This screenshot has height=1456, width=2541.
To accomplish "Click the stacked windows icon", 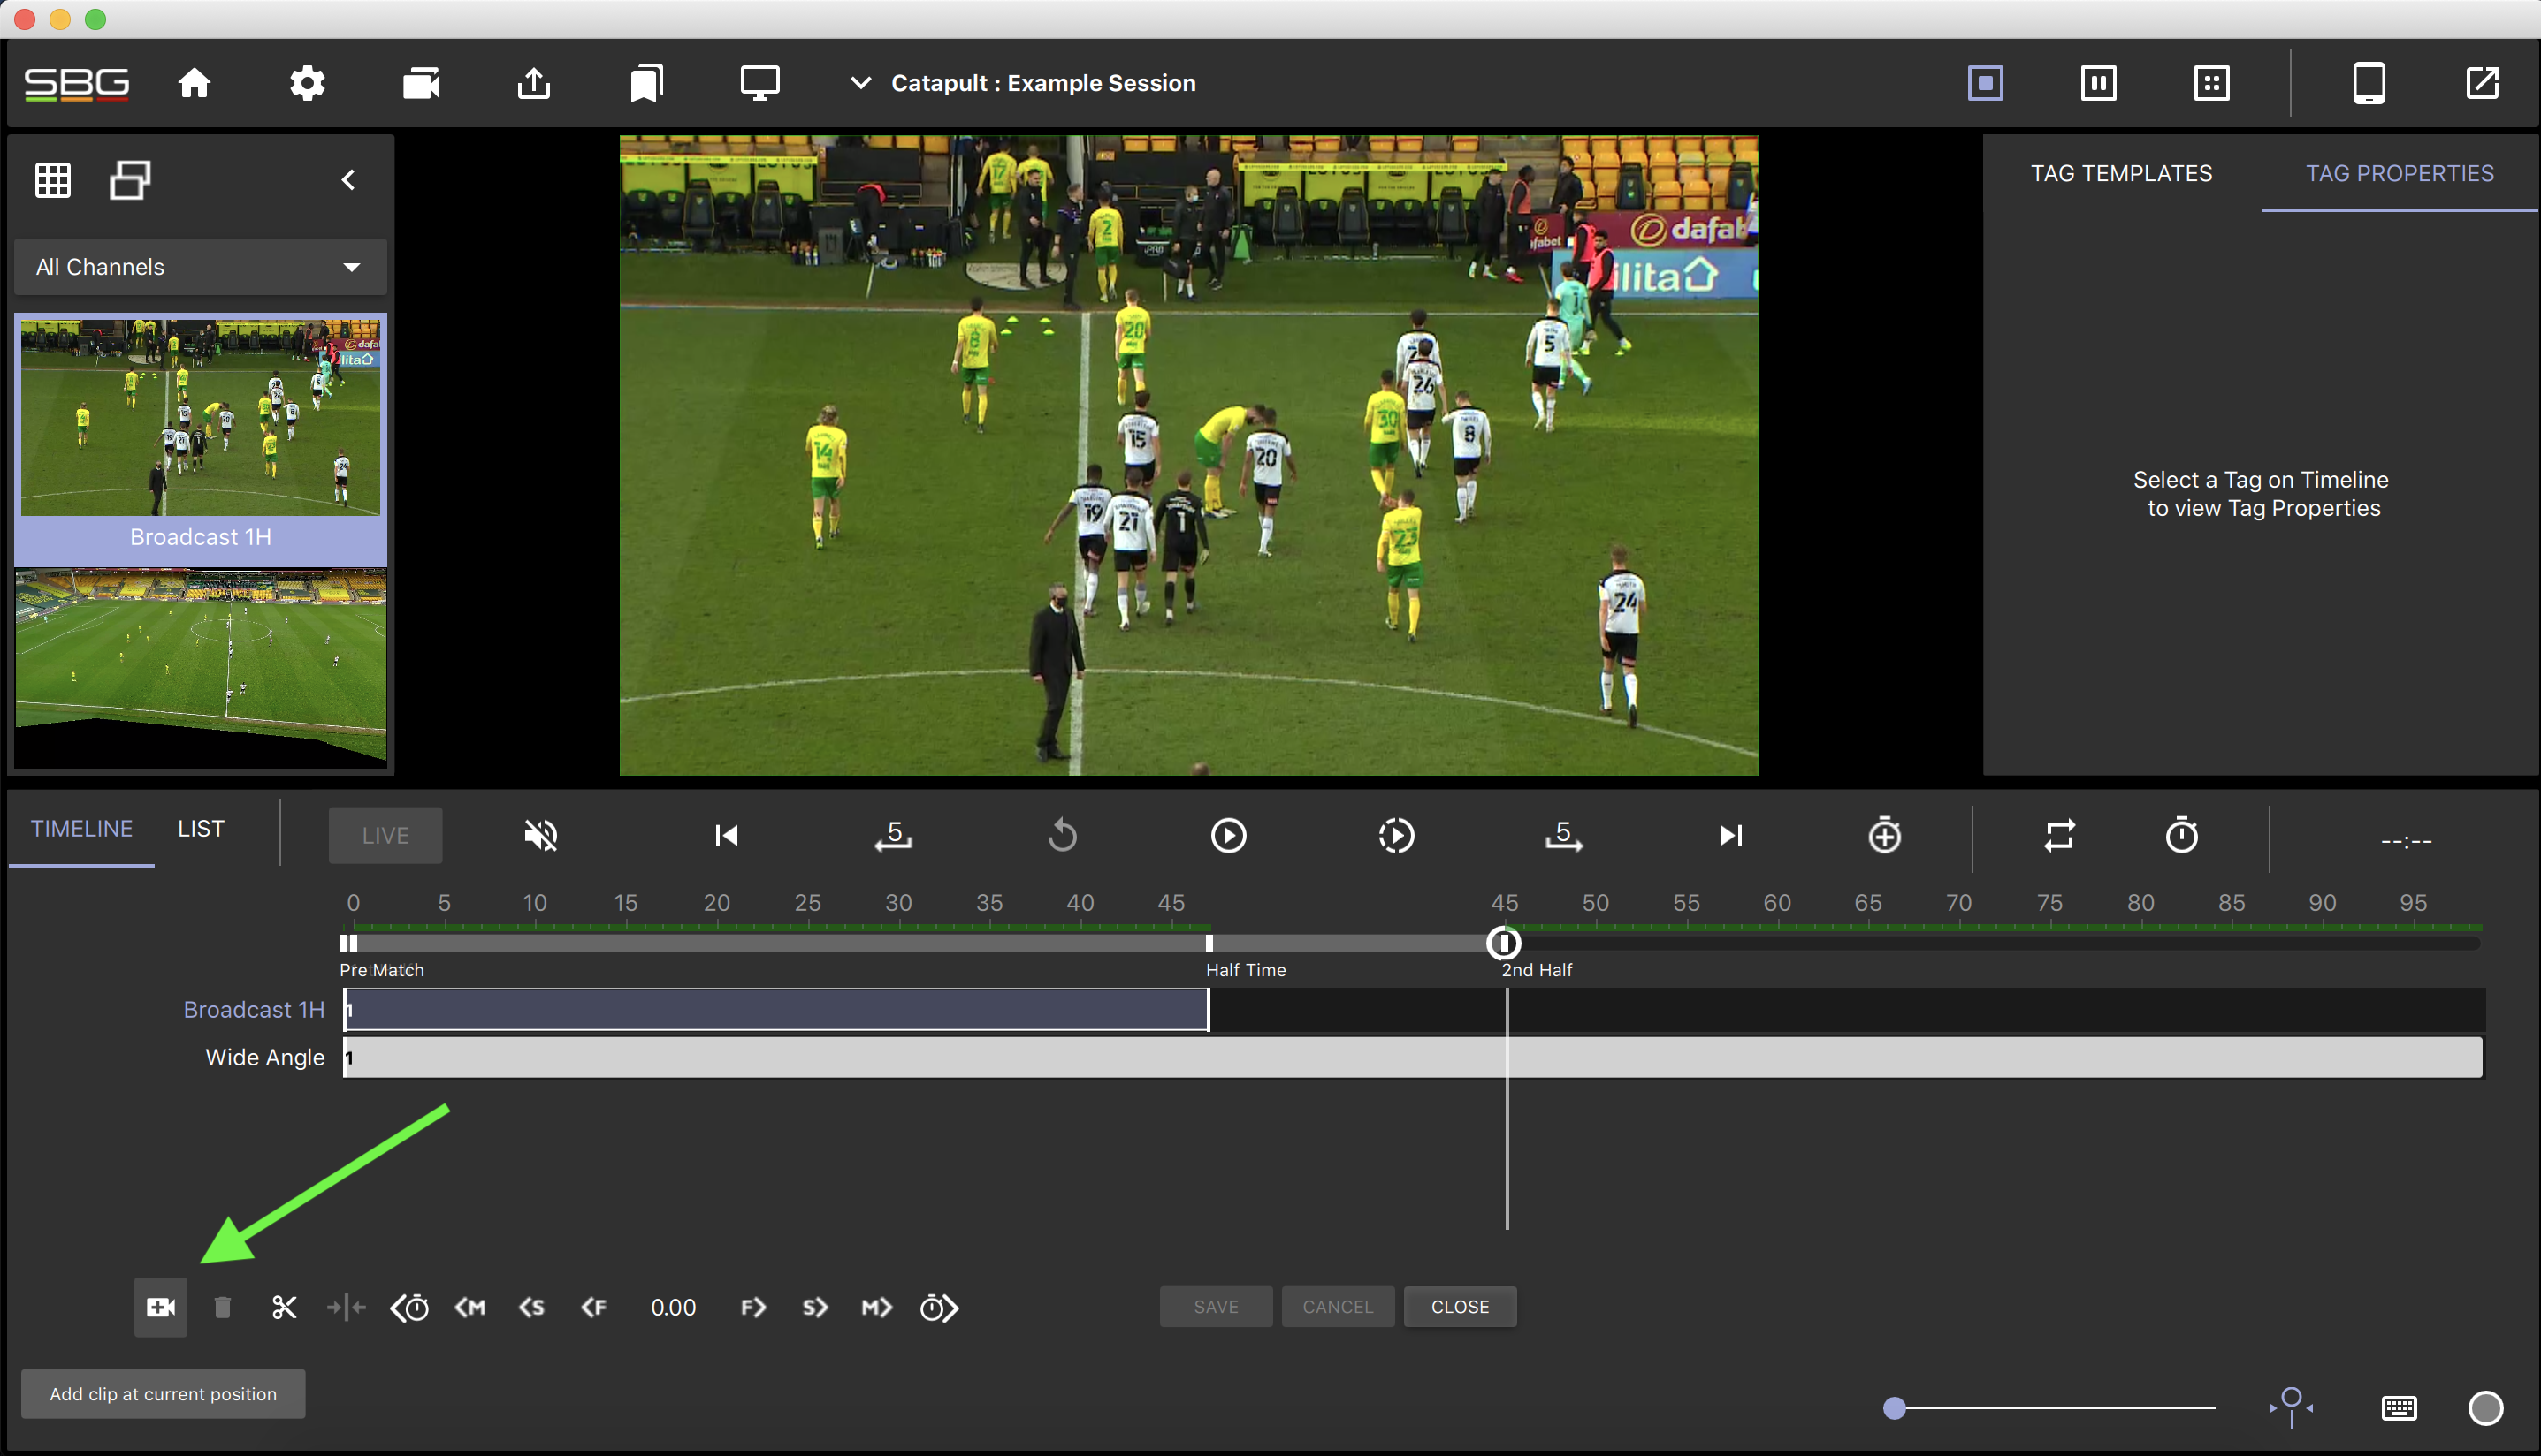I will point(130,180).
